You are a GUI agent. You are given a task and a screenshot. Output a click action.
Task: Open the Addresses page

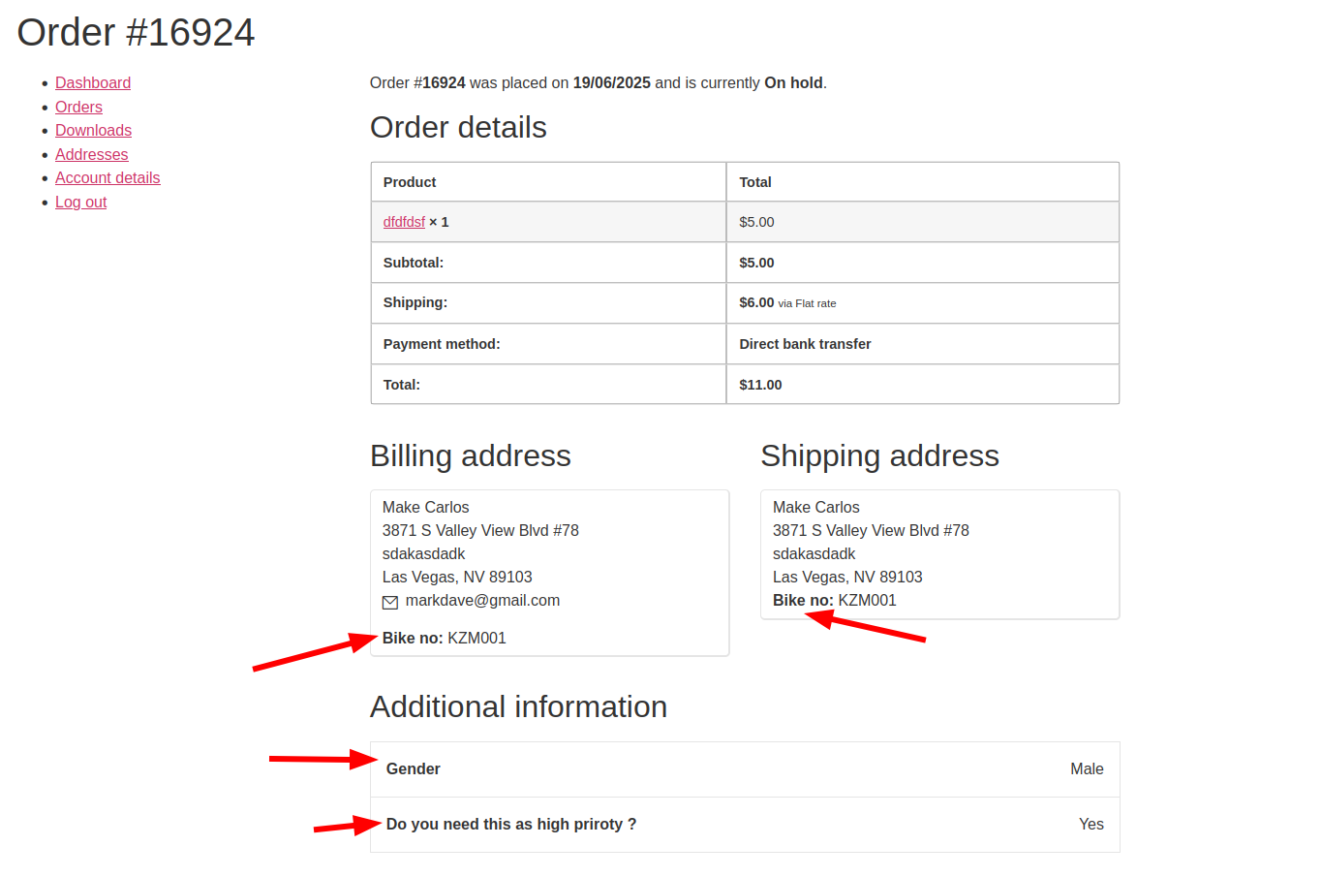pos(91,154)
